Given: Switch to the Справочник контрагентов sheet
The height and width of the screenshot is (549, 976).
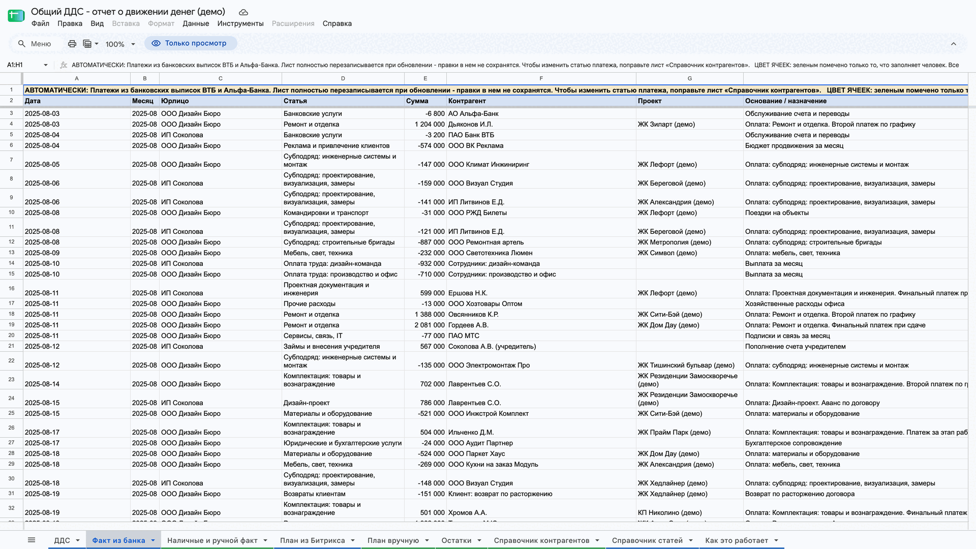Looking at the screenshot, I should (x=541, y=540).
